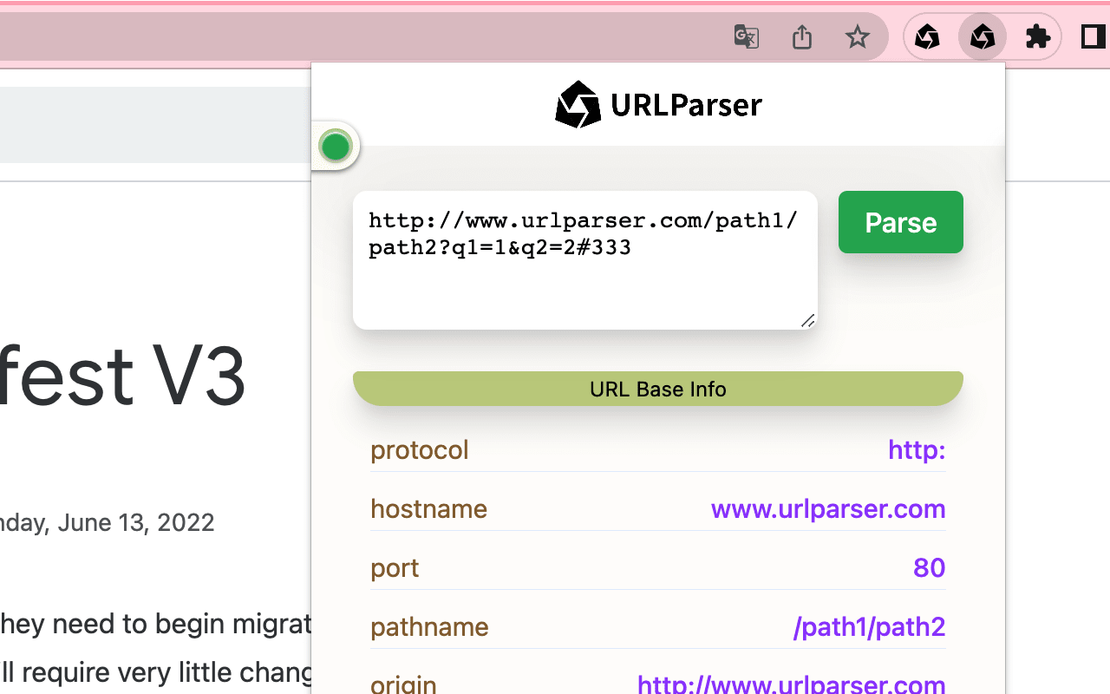The height and width of the screenshot is (694, 1110).
Task: Click the share icon in the toolbar
Action: pyautogui.click(x=800, y=37)
